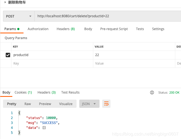Click the Query Params heading
The height and width of the screenshot is (139, 181).
coord(16,38)
